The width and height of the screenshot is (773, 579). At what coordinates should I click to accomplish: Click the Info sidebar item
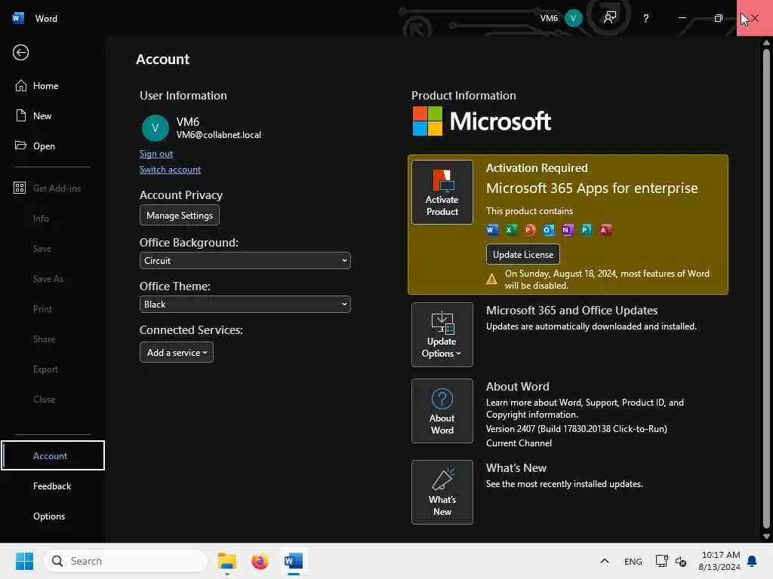coord(41,218)
